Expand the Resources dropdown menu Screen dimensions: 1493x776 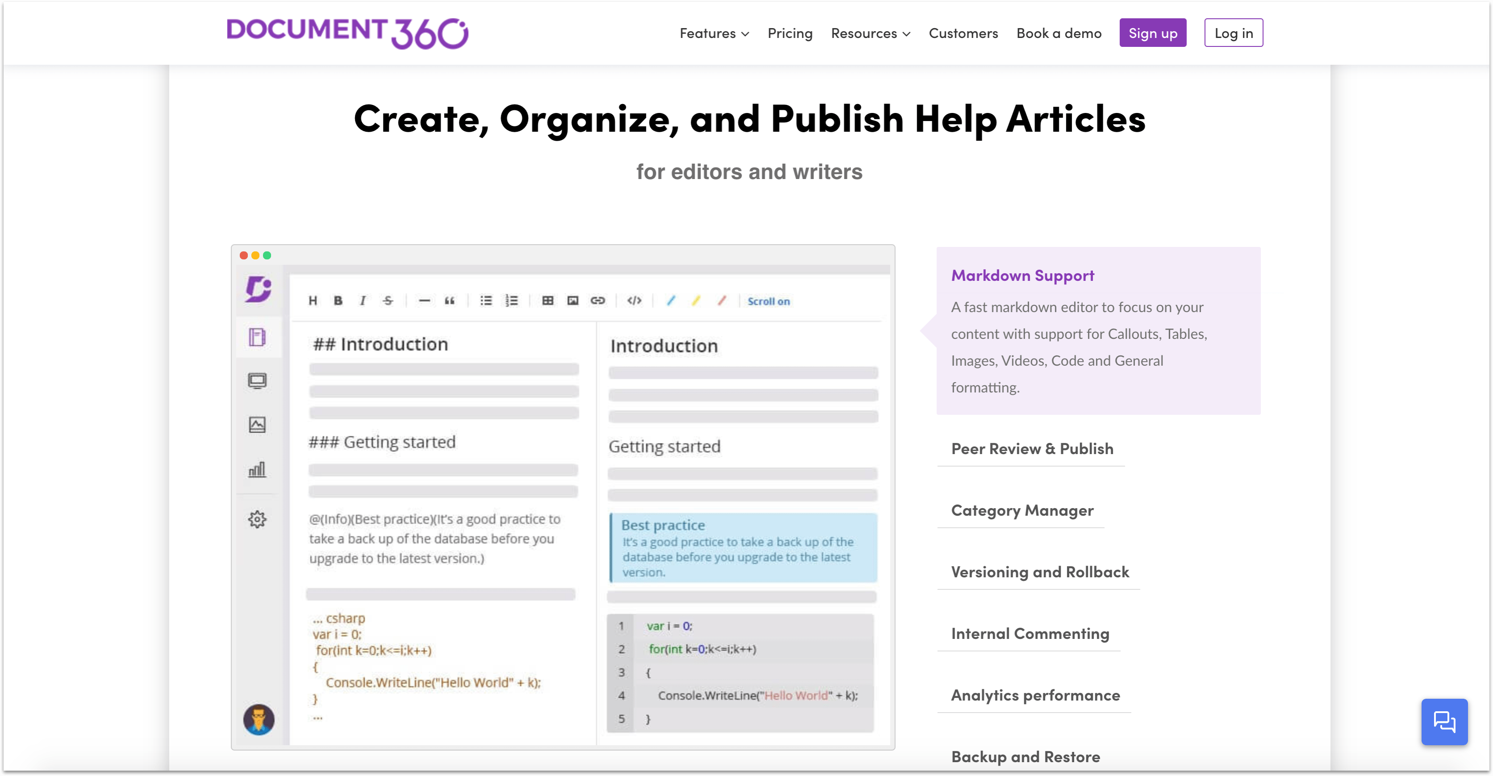(871, 33)
